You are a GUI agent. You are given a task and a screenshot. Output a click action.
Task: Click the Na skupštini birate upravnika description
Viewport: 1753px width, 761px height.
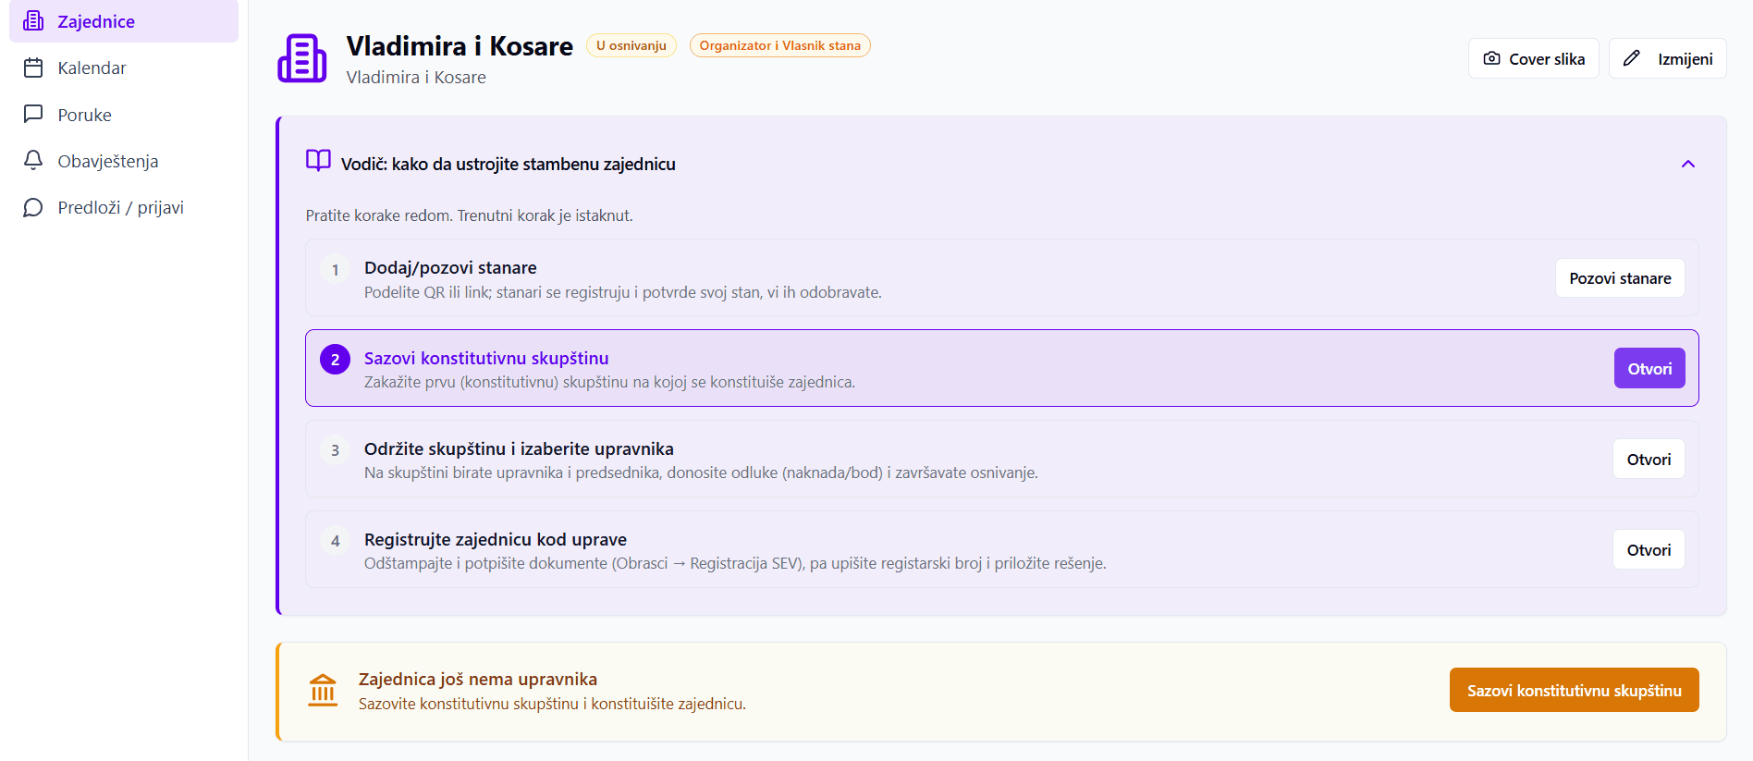tap(701, 473)
